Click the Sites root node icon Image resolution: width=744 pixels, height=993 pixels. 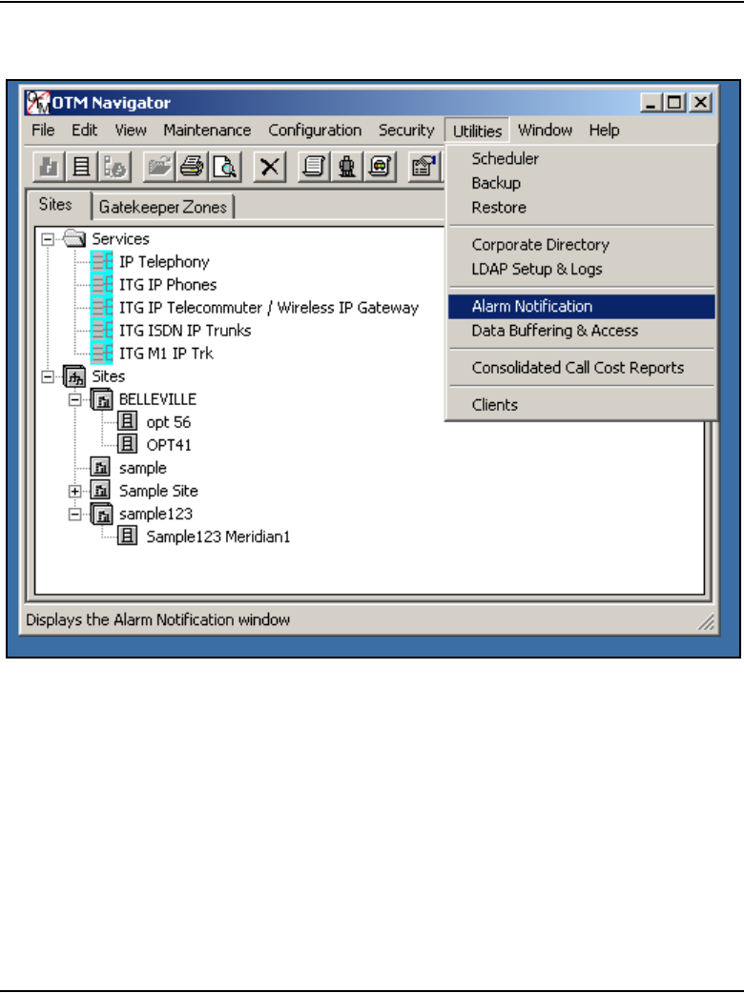[x=74, y=376]
